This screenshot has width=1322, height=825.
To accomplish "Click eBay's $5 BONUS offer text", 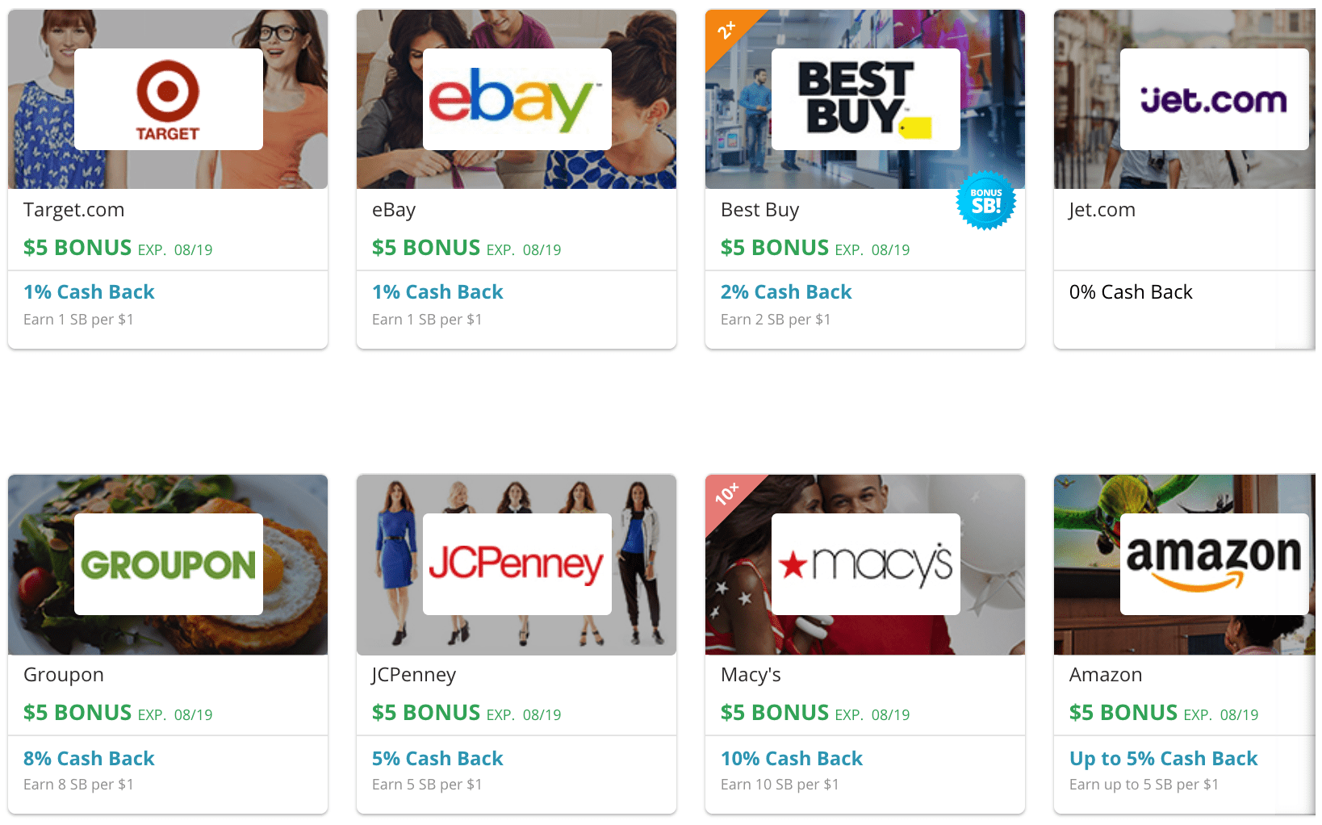I will click(426, 248).
